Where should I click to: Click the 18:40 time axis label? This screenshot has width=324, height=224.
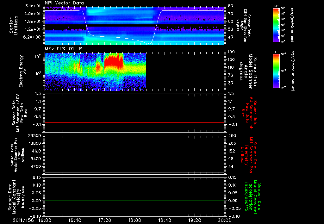click(x=165, y=220)
